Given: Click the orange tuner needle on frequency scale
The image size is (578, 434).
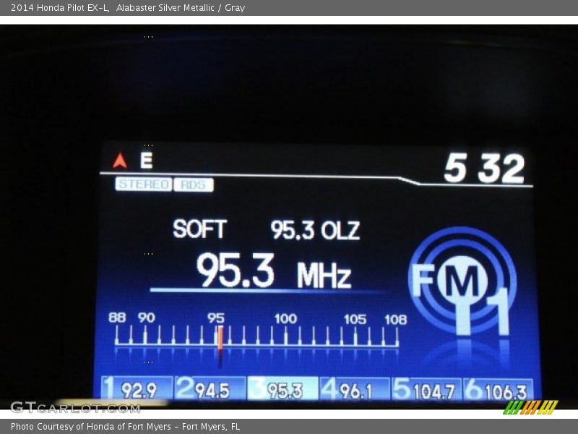Looking at the screenshot, I should point(220,338).
